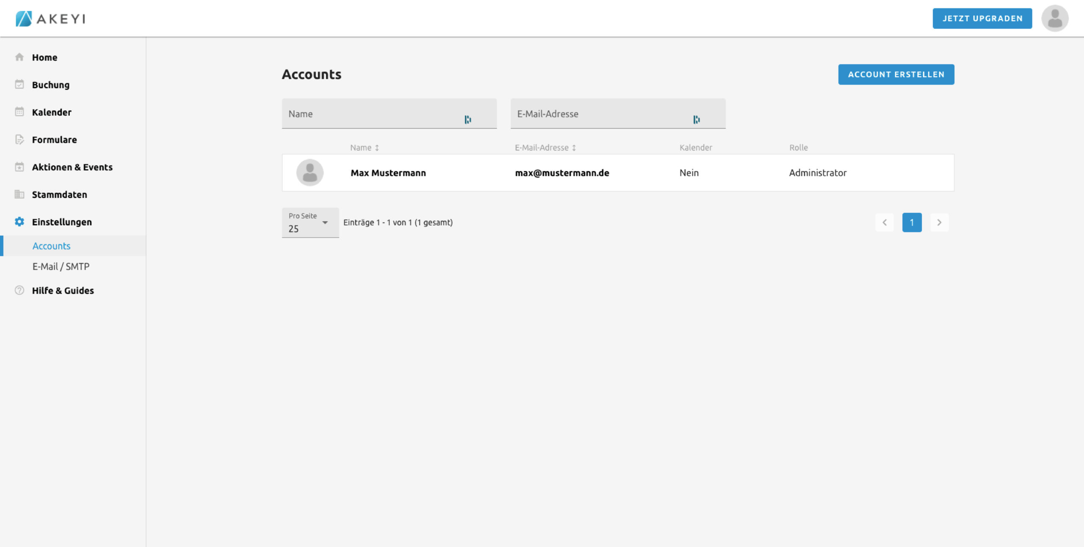
Task: Click the Aktionen & Events star icon
Action: click(19, 167)
